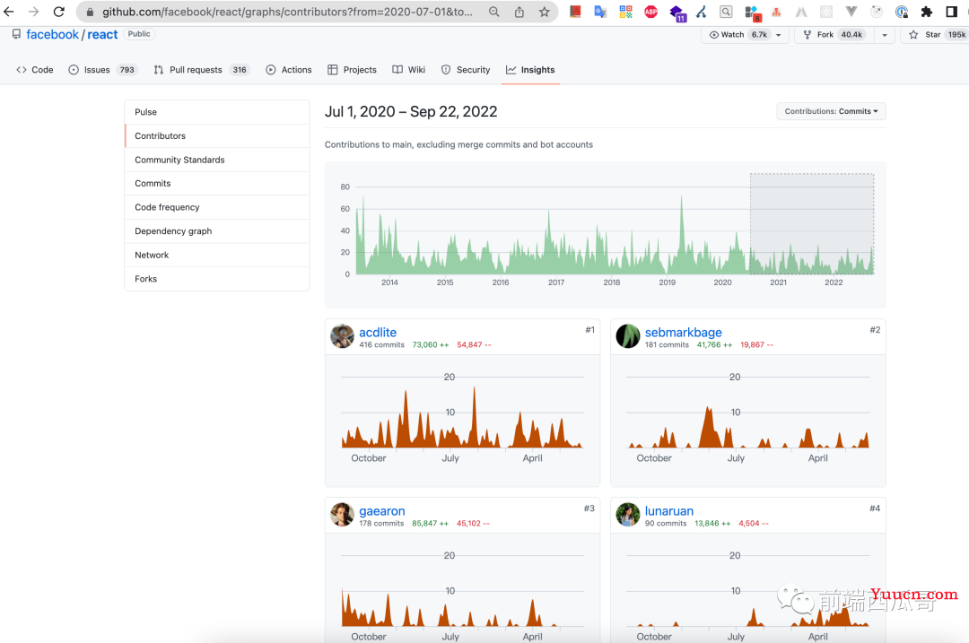
Task: View gaearon's 178 commits
Action: pyautogui.click(x=381, y=523)
